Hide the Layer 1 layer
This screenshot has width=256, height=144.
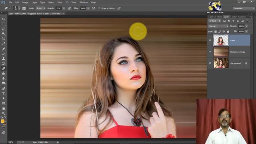(210, 40)
